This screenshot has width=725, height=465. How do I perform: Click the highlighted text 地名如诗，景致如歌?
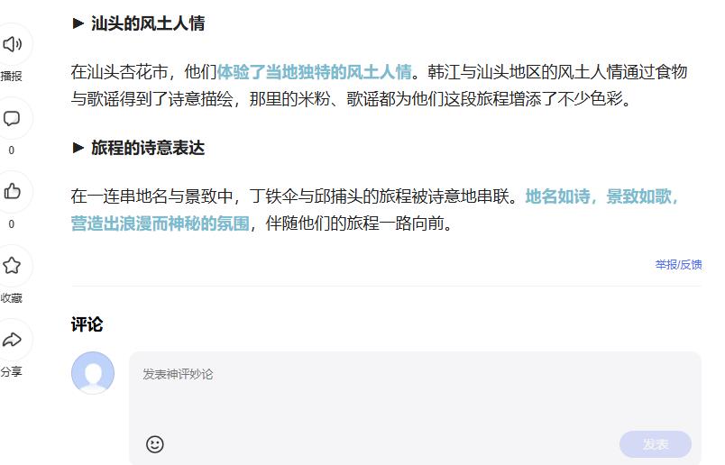[602, 196]
